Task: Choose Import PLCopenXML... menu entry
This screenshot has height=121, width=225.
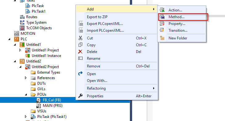Action: click(x=117, y=30)
